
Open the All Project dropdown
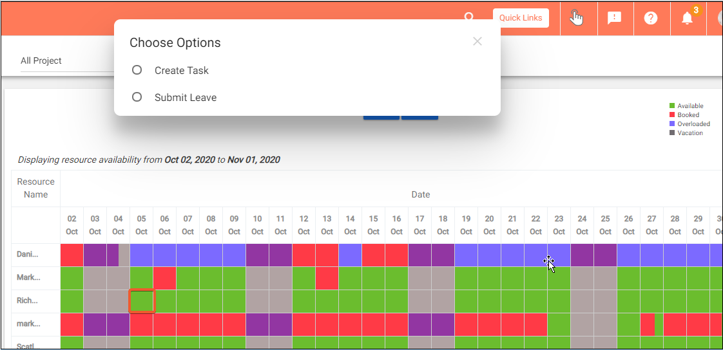[x=64, y=61]
